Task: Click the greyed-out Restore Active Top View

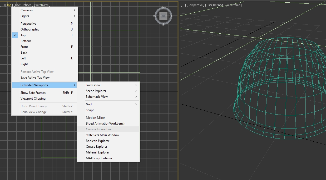Action: click(x=45, y=72)
